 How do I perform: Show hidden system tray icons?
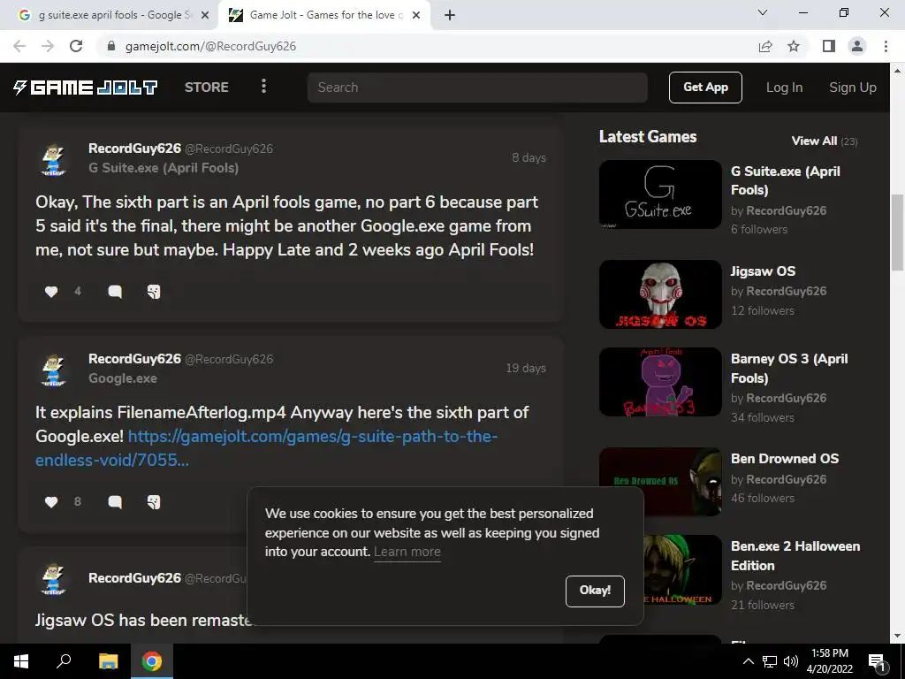[748, 661]
